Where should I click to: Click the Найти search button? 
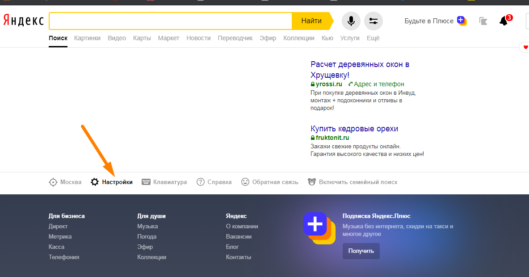click(x=312, y=21)
